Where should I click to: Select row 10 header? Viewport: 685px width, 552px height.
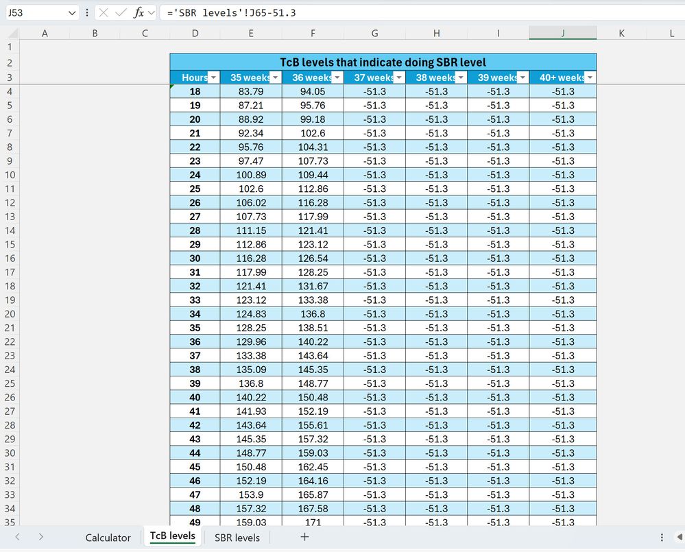point(10,175)
